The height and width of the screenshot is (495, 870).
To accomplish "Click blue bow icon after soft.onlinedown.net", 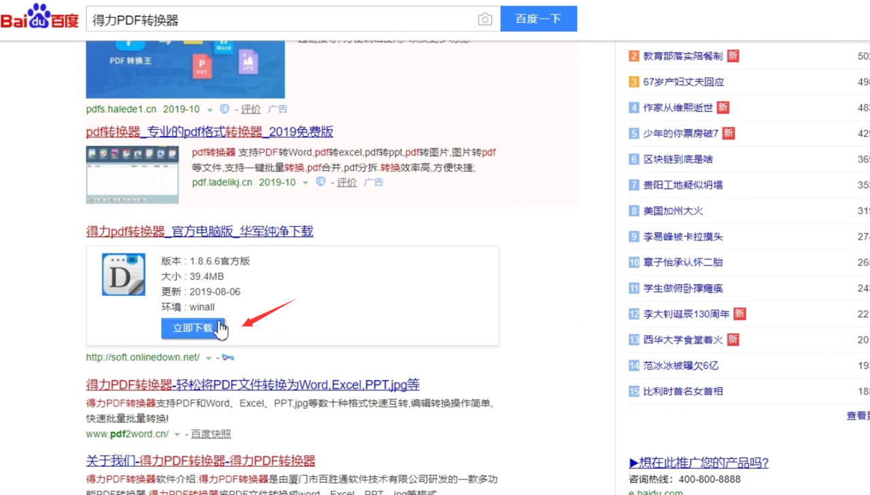I will 228,357.
